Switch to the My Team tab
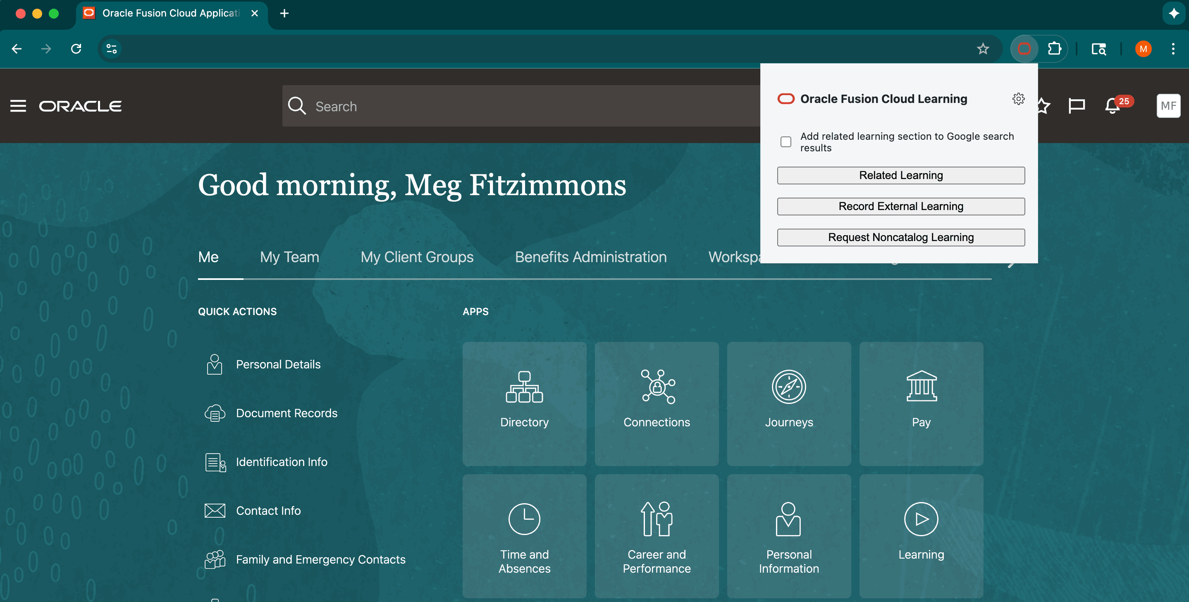 [x=289, y=257]
